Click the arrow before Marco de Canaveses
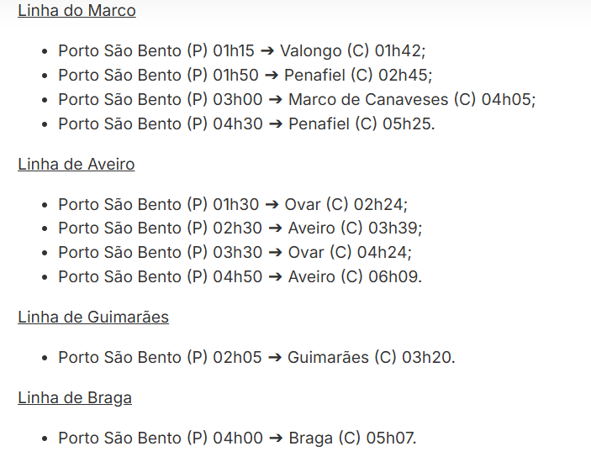This screenshot has height=462, width=591. click(274, 100)
